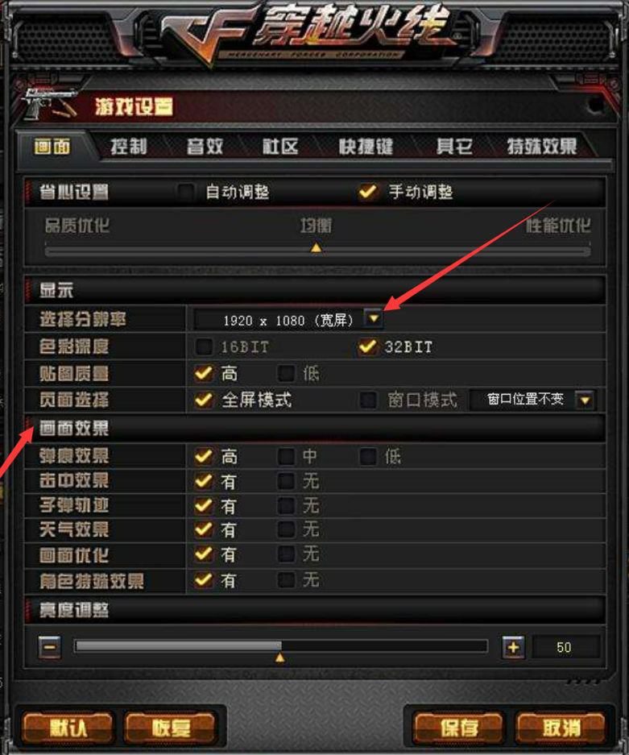Viewport: 629px width, 755px height.
Task: Set 贴图质量 to 低
Action: click(x=287, y=373)
